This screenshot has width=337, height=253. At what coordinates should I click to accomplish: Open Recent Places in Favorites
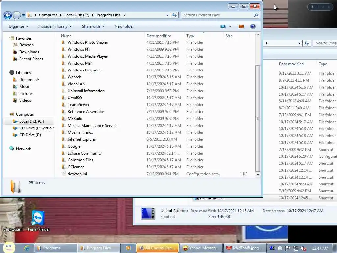pos(31,59)
